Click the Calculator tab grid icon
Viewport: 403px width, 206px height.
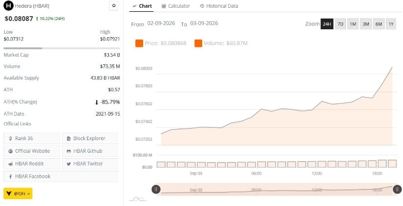(164, 6)
